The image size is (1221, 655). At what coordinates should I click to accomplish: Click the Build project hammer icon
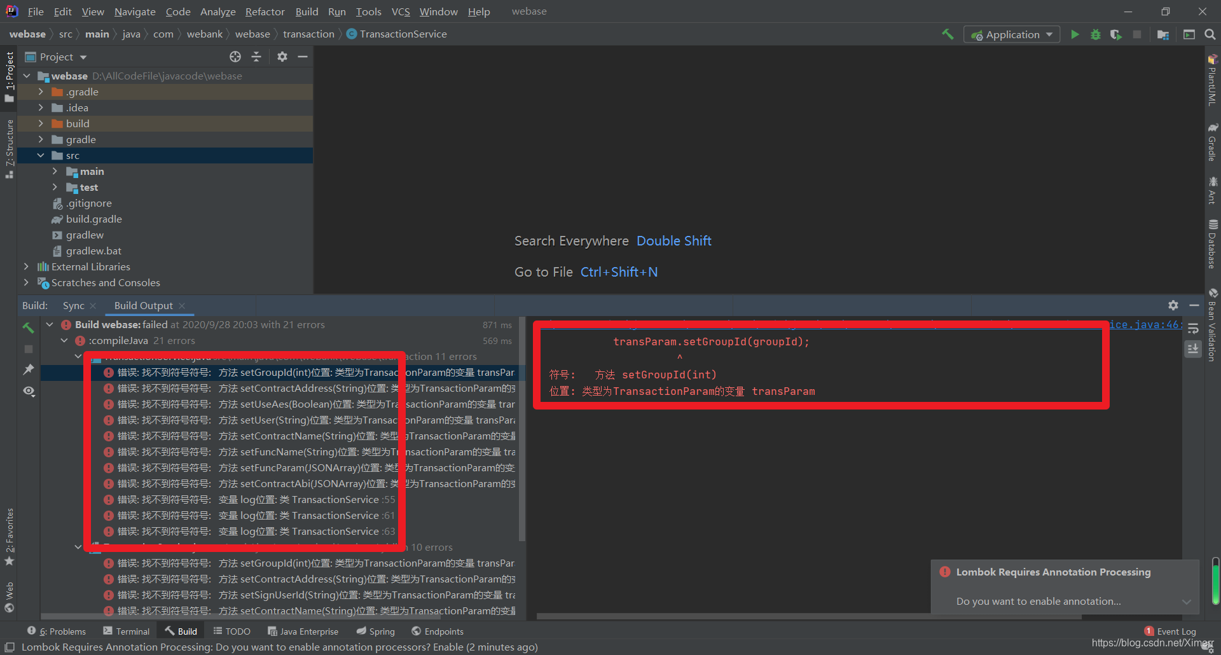948,34
